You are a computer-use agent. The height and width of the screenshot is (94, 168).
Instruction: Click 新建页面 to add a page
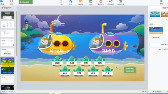[x=6, y=8]
